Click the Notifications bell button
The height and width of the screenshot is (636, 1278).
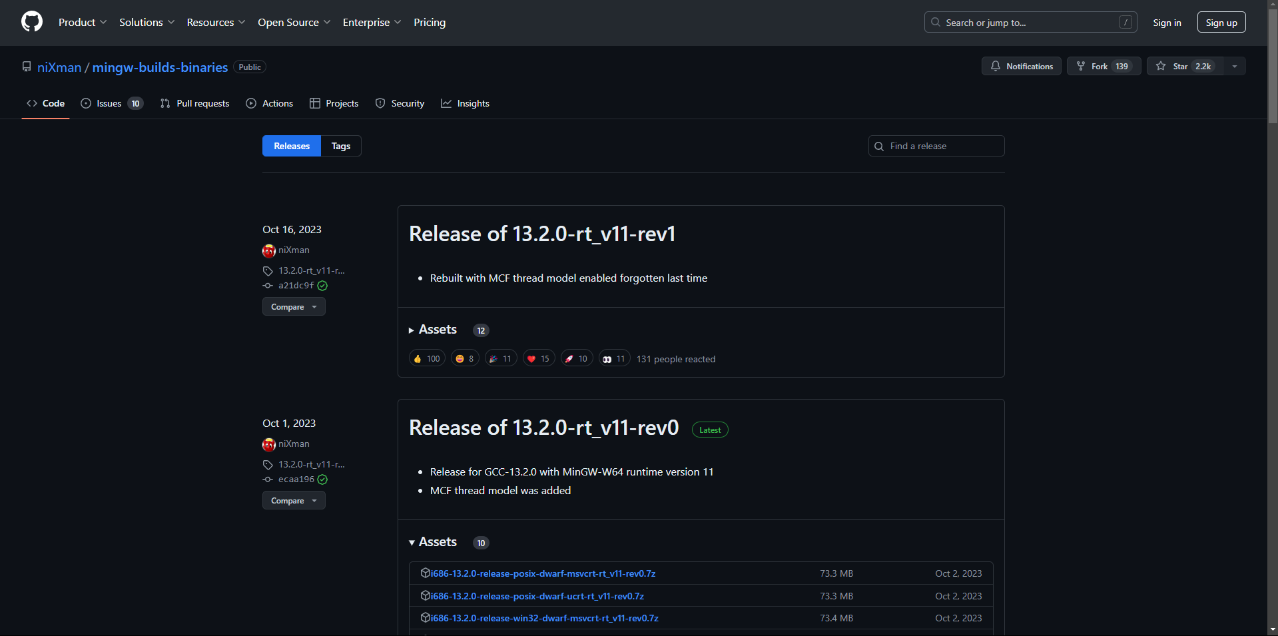click(1021, 66)
